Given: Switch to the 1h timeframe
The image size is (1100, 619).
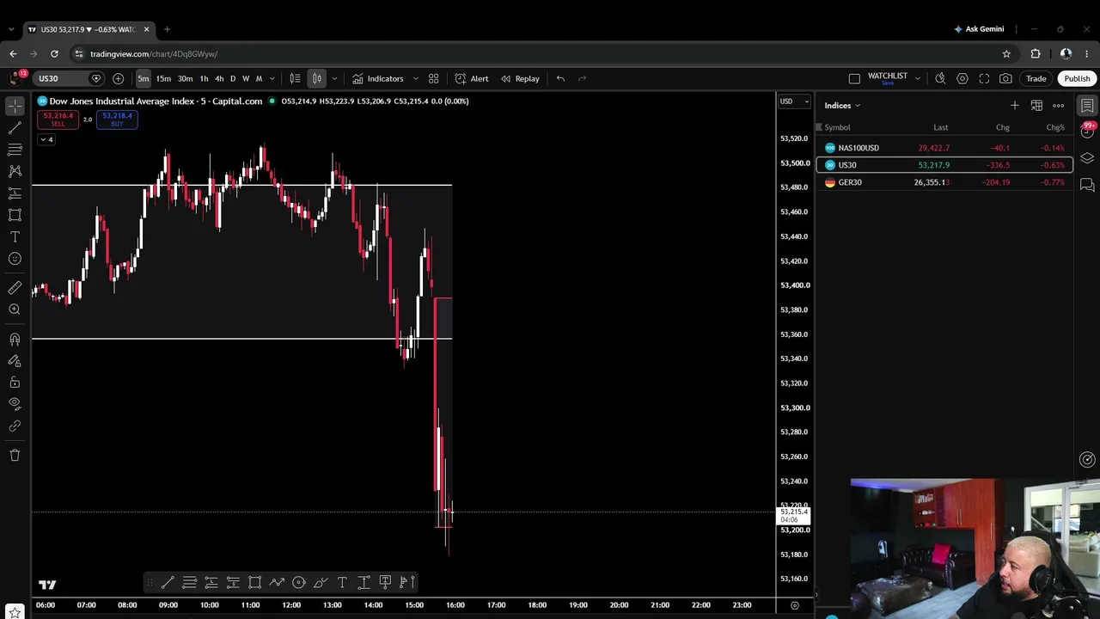Looking at the screenshot, I should point(204,78).
